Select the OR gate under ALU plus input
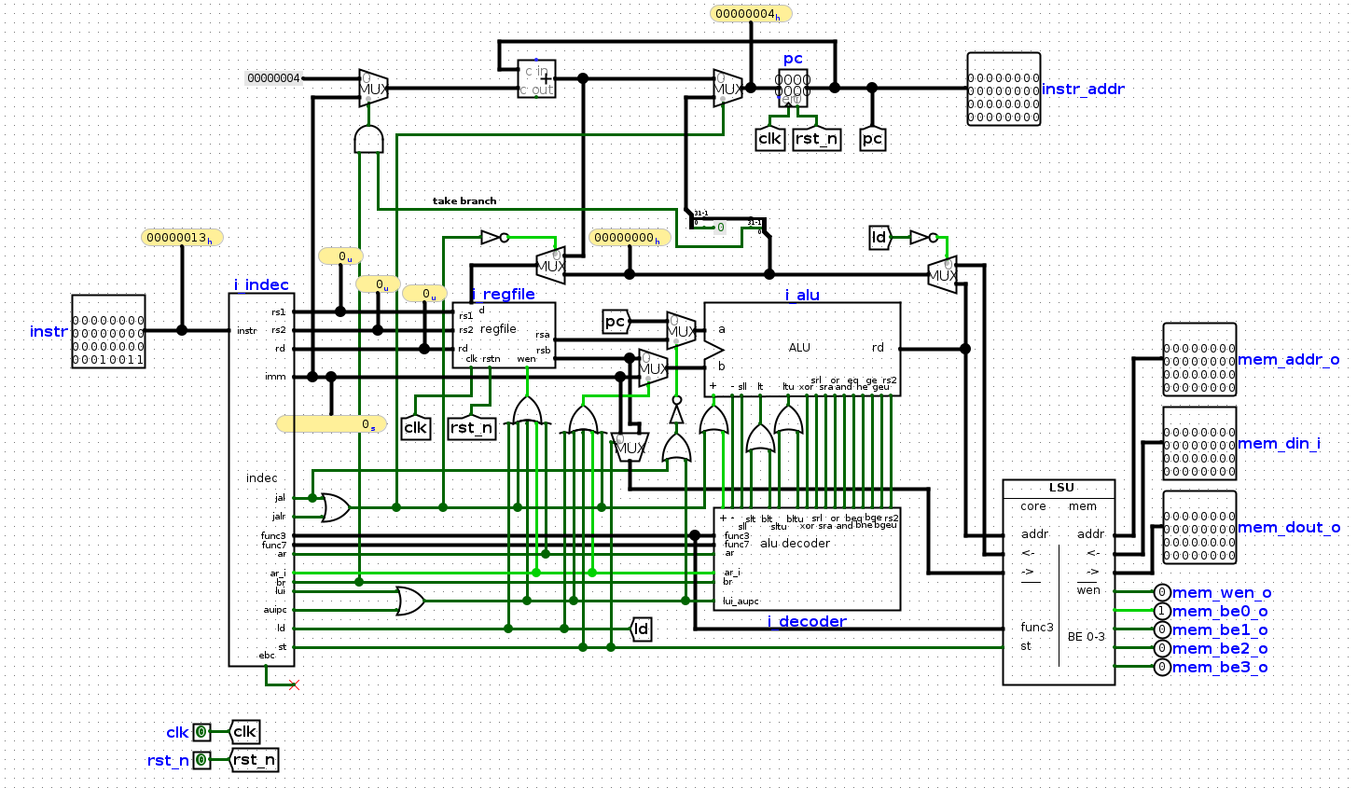The width and height of the screenshot is (1357, 788). [x=713, y=420]
